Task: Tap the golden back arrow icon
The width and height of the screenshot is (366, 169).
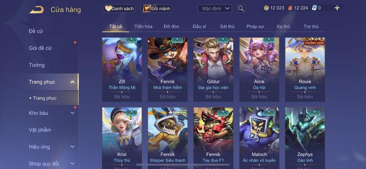Action: pos(37,10)
